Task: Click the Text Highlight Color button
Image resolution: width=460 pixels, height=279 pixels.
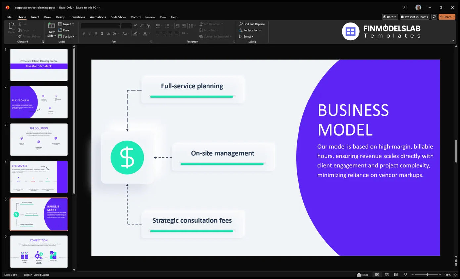Action: click(x=135, y=33)
